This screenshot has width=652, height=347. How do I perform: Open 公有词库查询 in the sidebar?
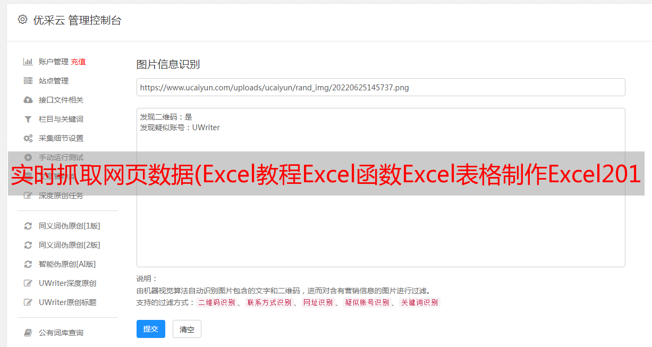61,333
